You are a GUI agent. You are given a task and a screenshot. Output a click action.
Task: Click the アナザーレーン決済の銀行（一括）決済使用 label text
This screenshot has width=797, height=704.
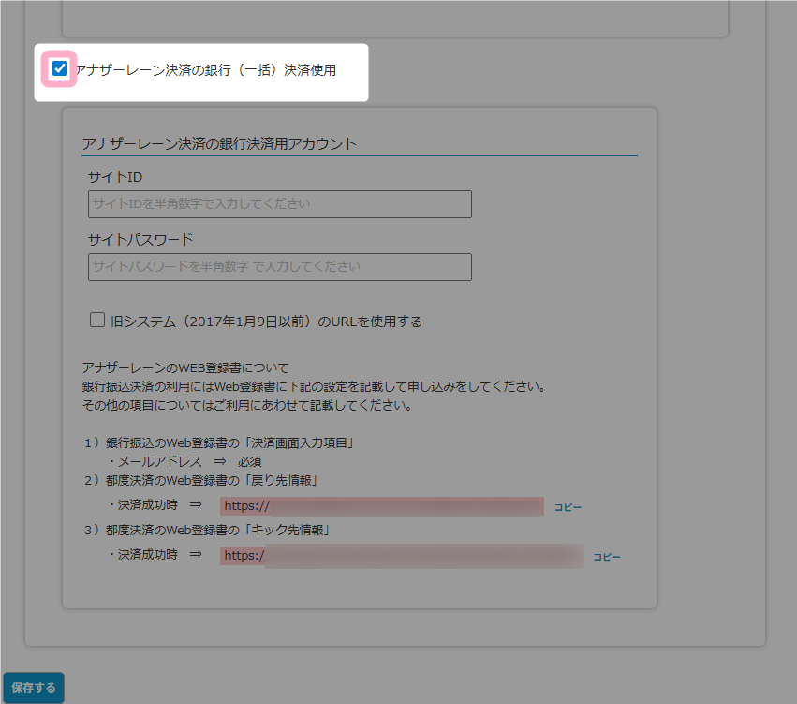(x=205, y=69)
